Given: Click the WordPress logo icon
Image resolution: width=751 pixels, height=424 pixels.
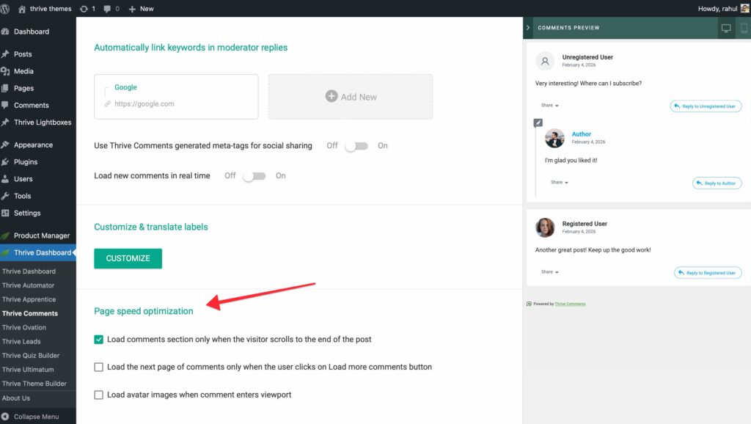Looking at the screenshot, I should coord(7,9).
